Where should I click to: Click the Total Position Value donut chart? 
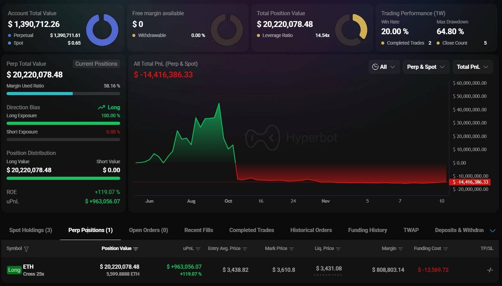(351, 30)
